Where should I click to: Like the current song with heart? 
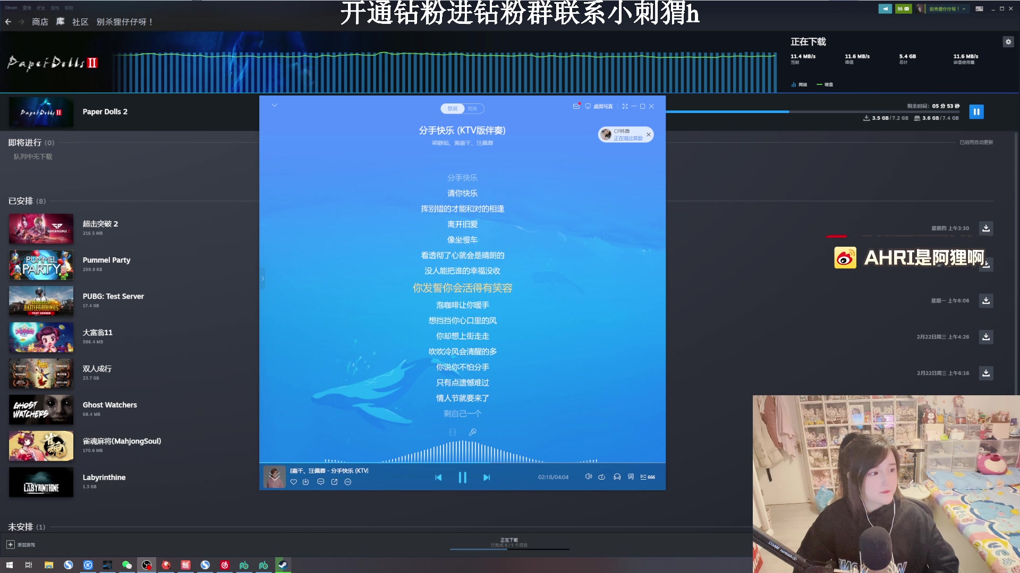click(x=293, y=482)
